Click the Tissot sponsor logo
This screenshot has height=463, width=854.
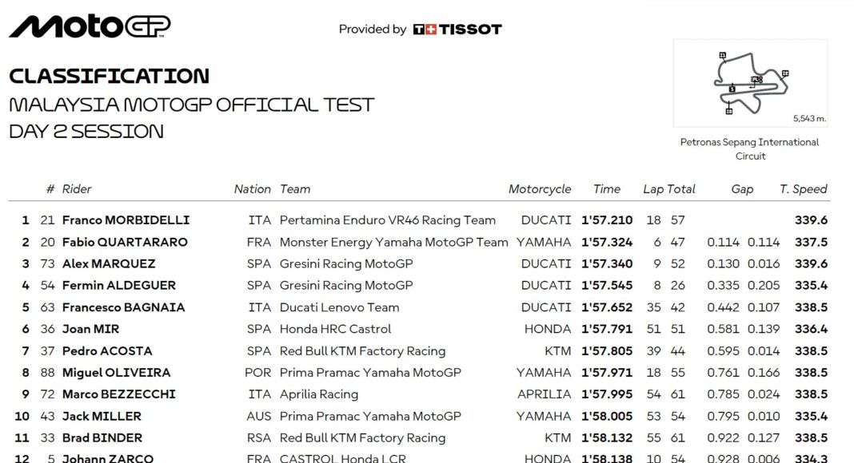(x=457, y=30)
